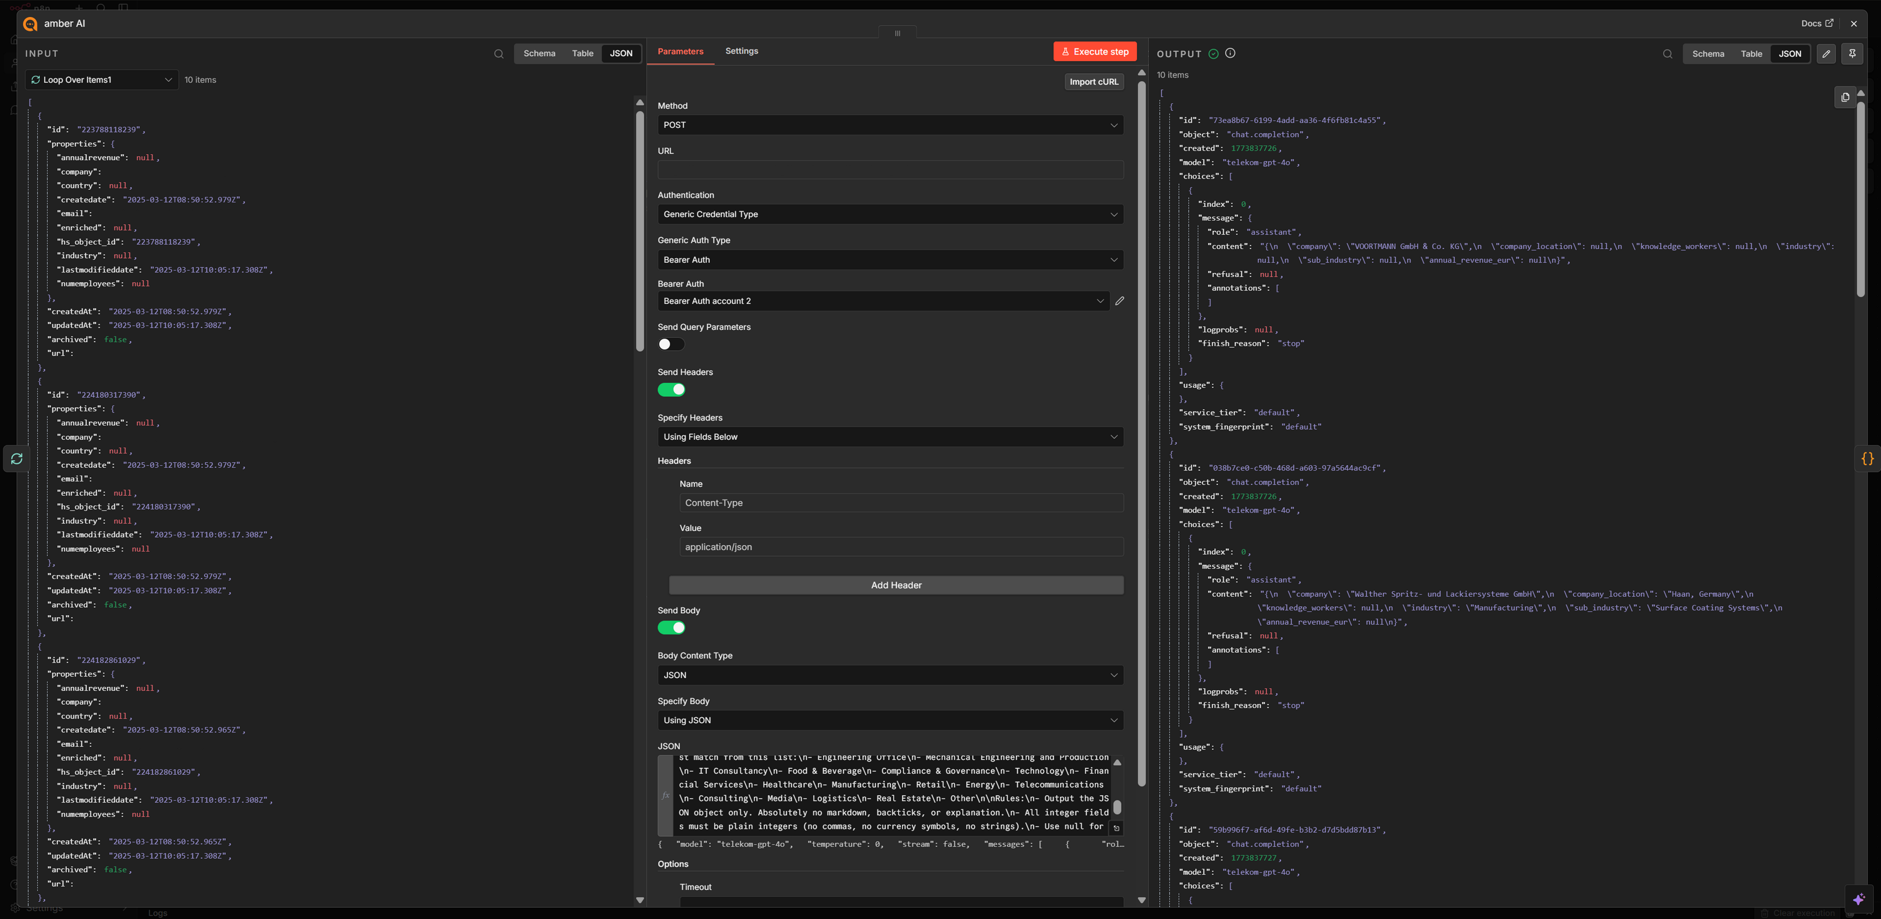Disable the Send Headers switch
The image size is (1881, 919).
coord(671,390)
